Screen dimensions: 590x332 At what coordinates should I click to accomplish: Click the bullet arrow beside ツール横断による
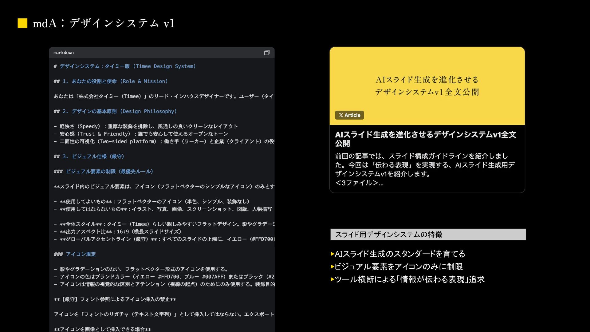tap(332, 279)
